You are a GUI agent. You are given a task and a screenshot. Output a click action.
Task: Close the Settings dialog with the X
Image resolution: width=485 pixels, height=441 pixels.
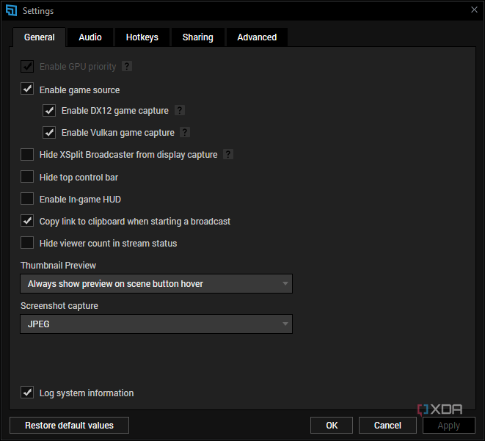(x=474, y=10)
